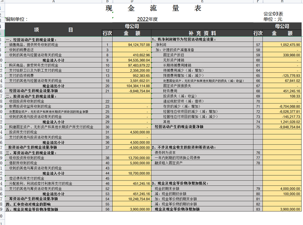Click the 债务转为资本 label
Image resolution: width=303 pixels, height=225 pixels.
pos(165,153)
